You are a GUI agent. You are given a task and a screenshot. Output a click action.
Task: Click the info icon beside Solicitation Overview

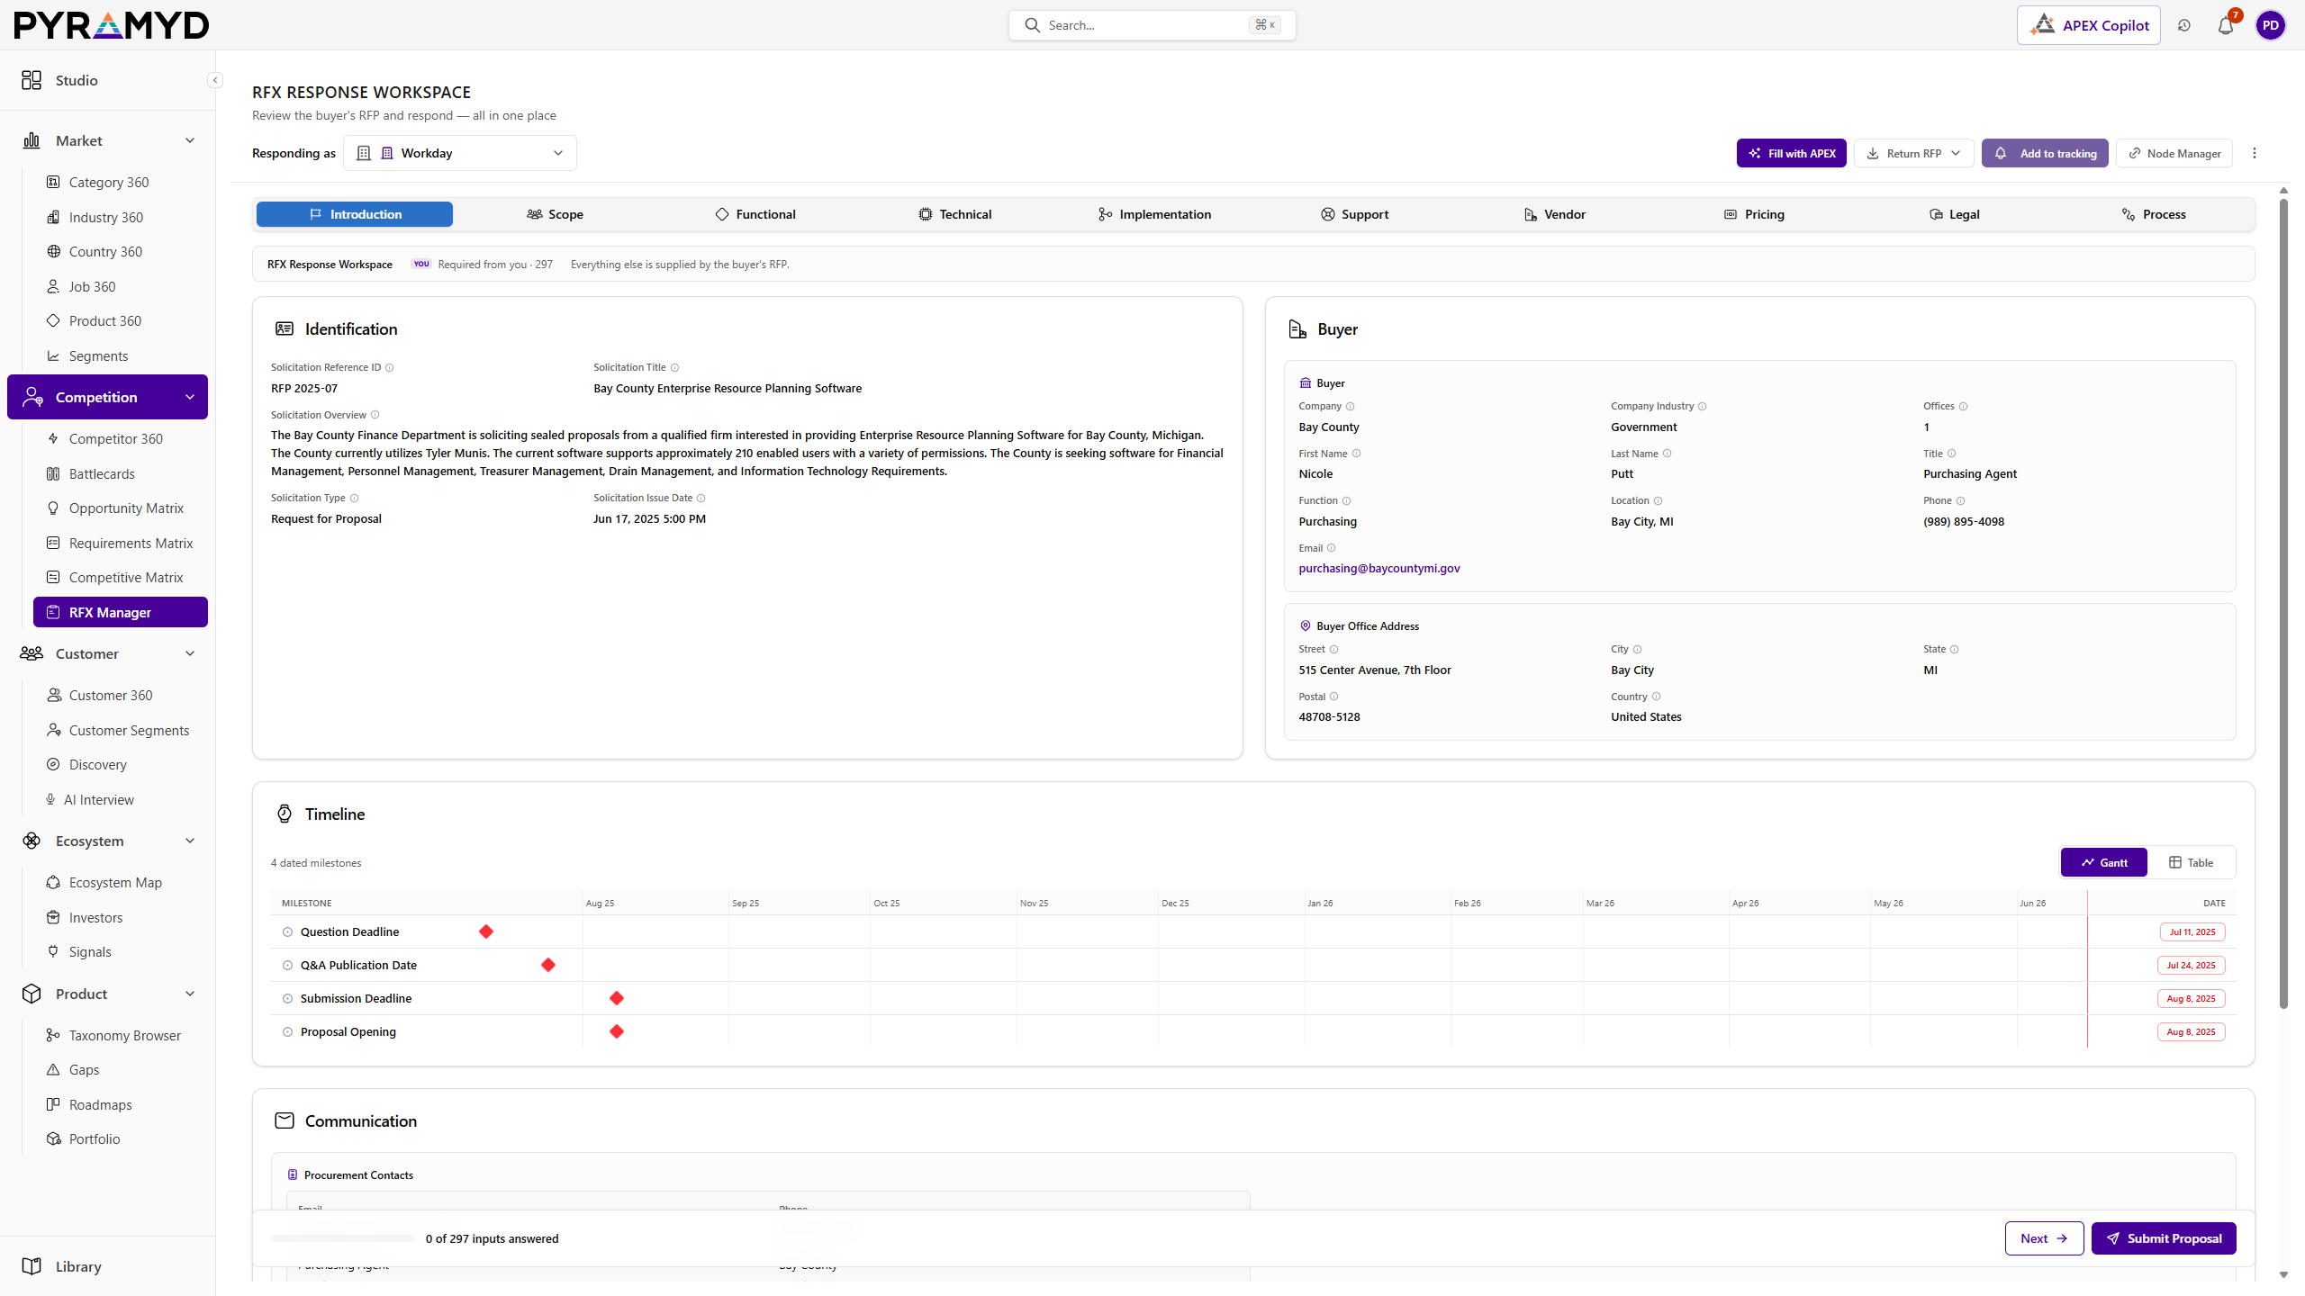[x=375, y=415]
